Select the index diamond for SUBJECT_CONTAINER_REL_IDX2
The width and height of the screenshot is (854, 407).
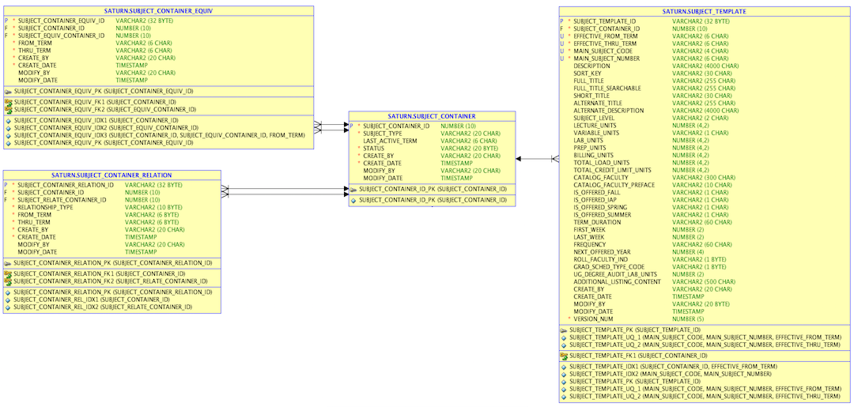(8, 307)
